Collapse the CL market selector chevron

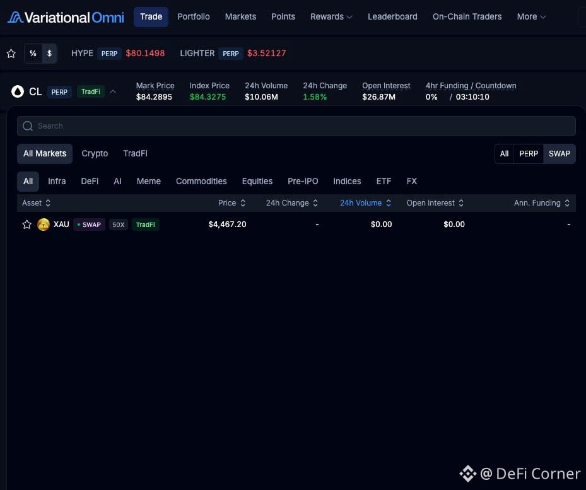pyautogui.click(x=113, y=91)
